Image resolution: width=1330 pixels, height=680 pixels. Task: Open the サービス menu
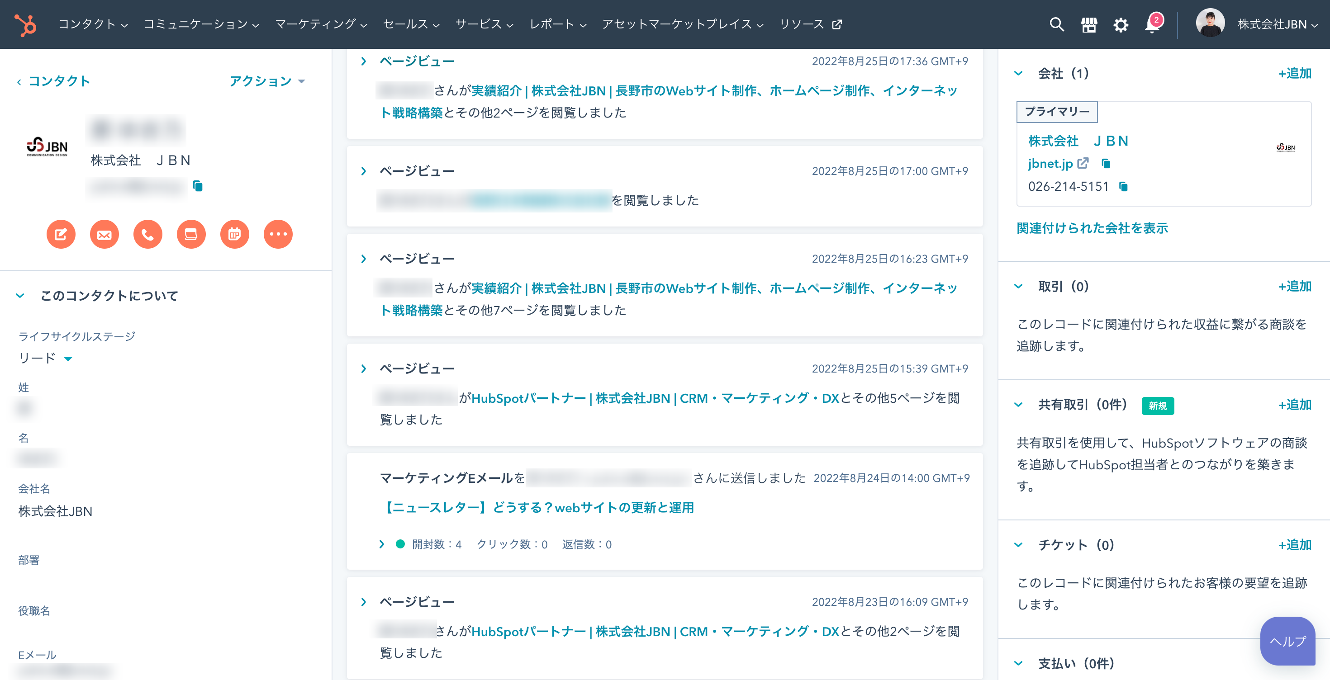pos(484,24)
